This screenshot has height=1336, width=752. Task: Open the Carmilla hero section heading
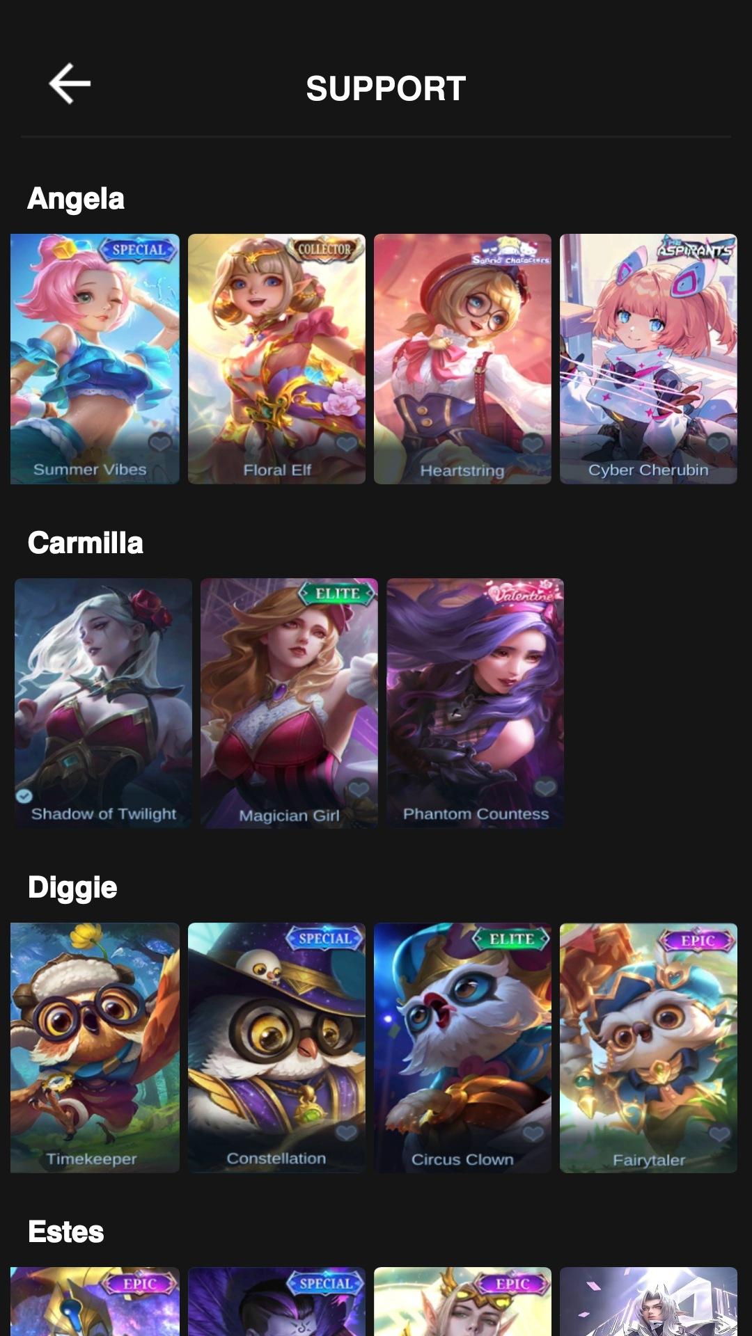click(86, 543)
